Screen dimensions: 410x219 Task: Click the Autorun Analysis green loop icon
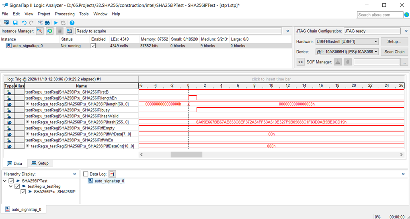(x=50, y=31)
